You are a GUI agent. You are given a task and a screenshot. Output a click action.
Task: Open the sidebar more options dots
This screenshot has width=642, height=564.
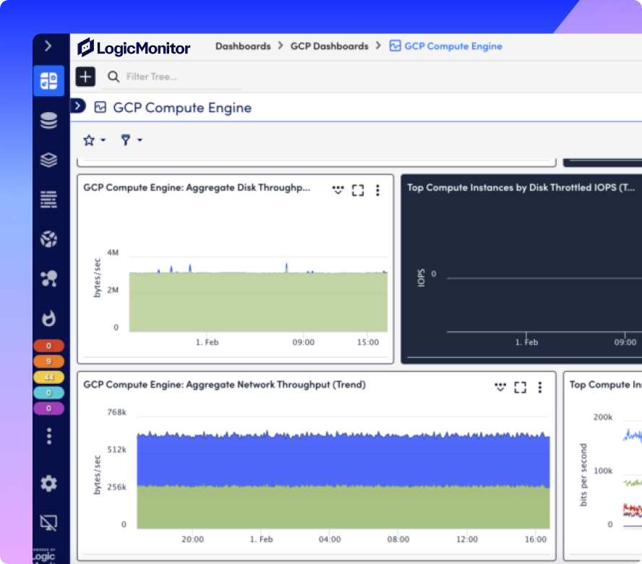(x=49, y=436)
